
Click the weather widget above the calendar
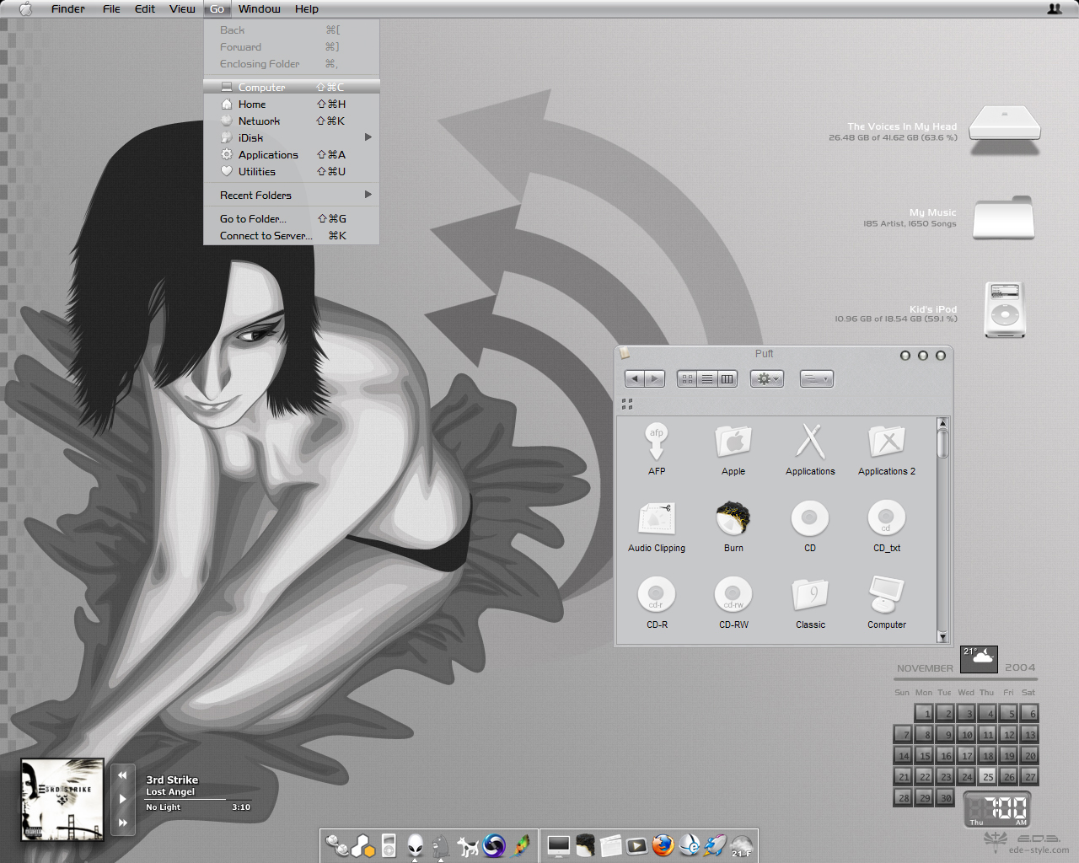(979, 659)
